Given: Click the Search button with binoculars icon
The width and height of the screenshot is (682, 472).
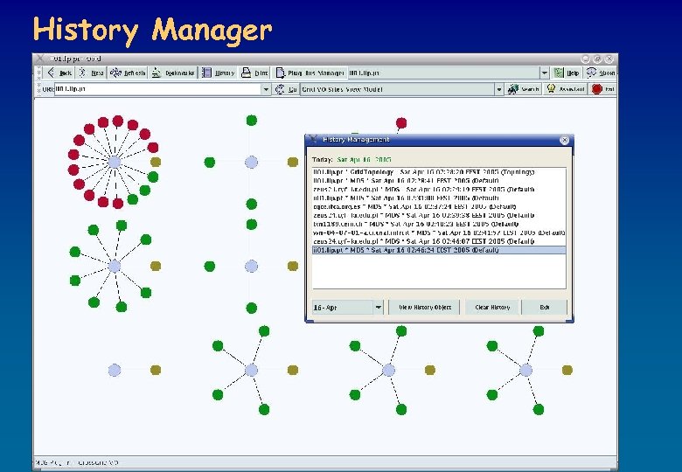Looking at the screenshot, I should click(x=524, y=89).
